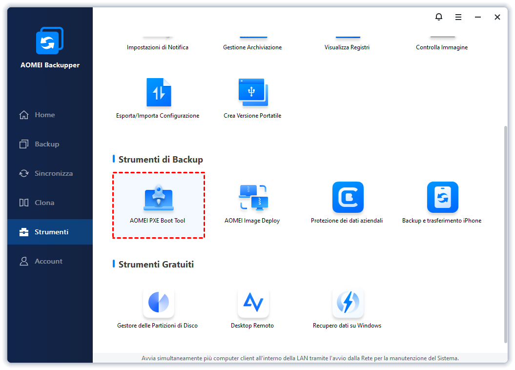Open the hamburger menu icon
Image resolution: width=515 pixels, height=370 pixels.
pyautogui.click(x=458, y=17)
